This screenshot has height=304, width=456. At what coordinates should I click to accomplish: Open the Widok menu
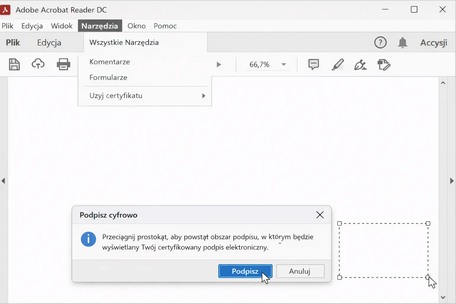tap(62, 26)
